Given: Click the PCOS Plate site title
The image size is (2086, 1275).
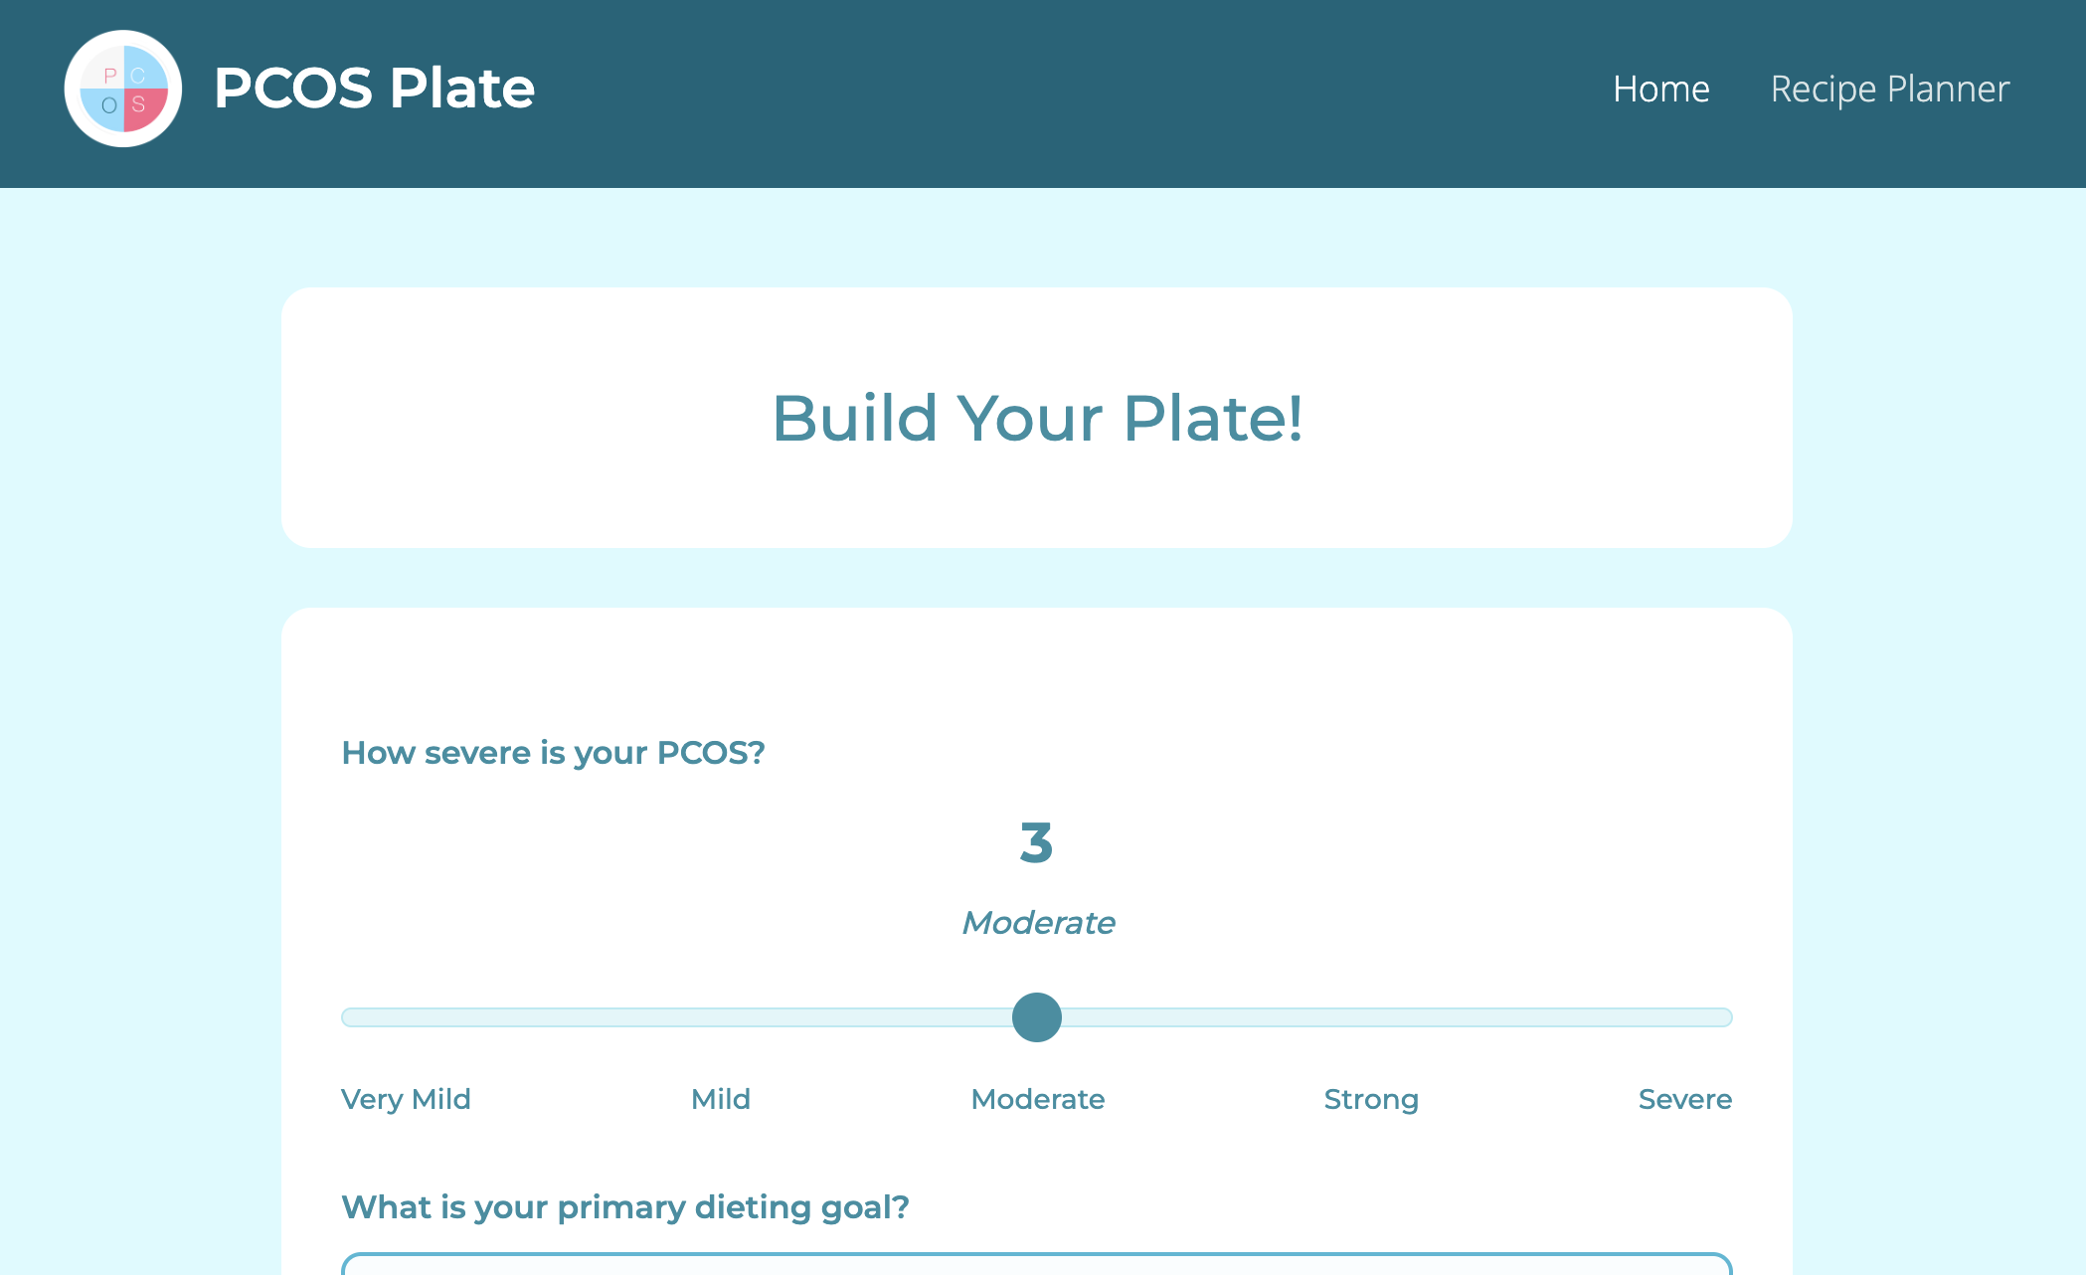Looking at the screenshot, I should pyautogui.click(x=374, y=88).
